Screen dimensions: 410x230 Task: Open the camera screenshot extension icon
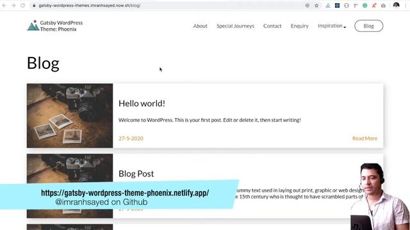point(383,6)
